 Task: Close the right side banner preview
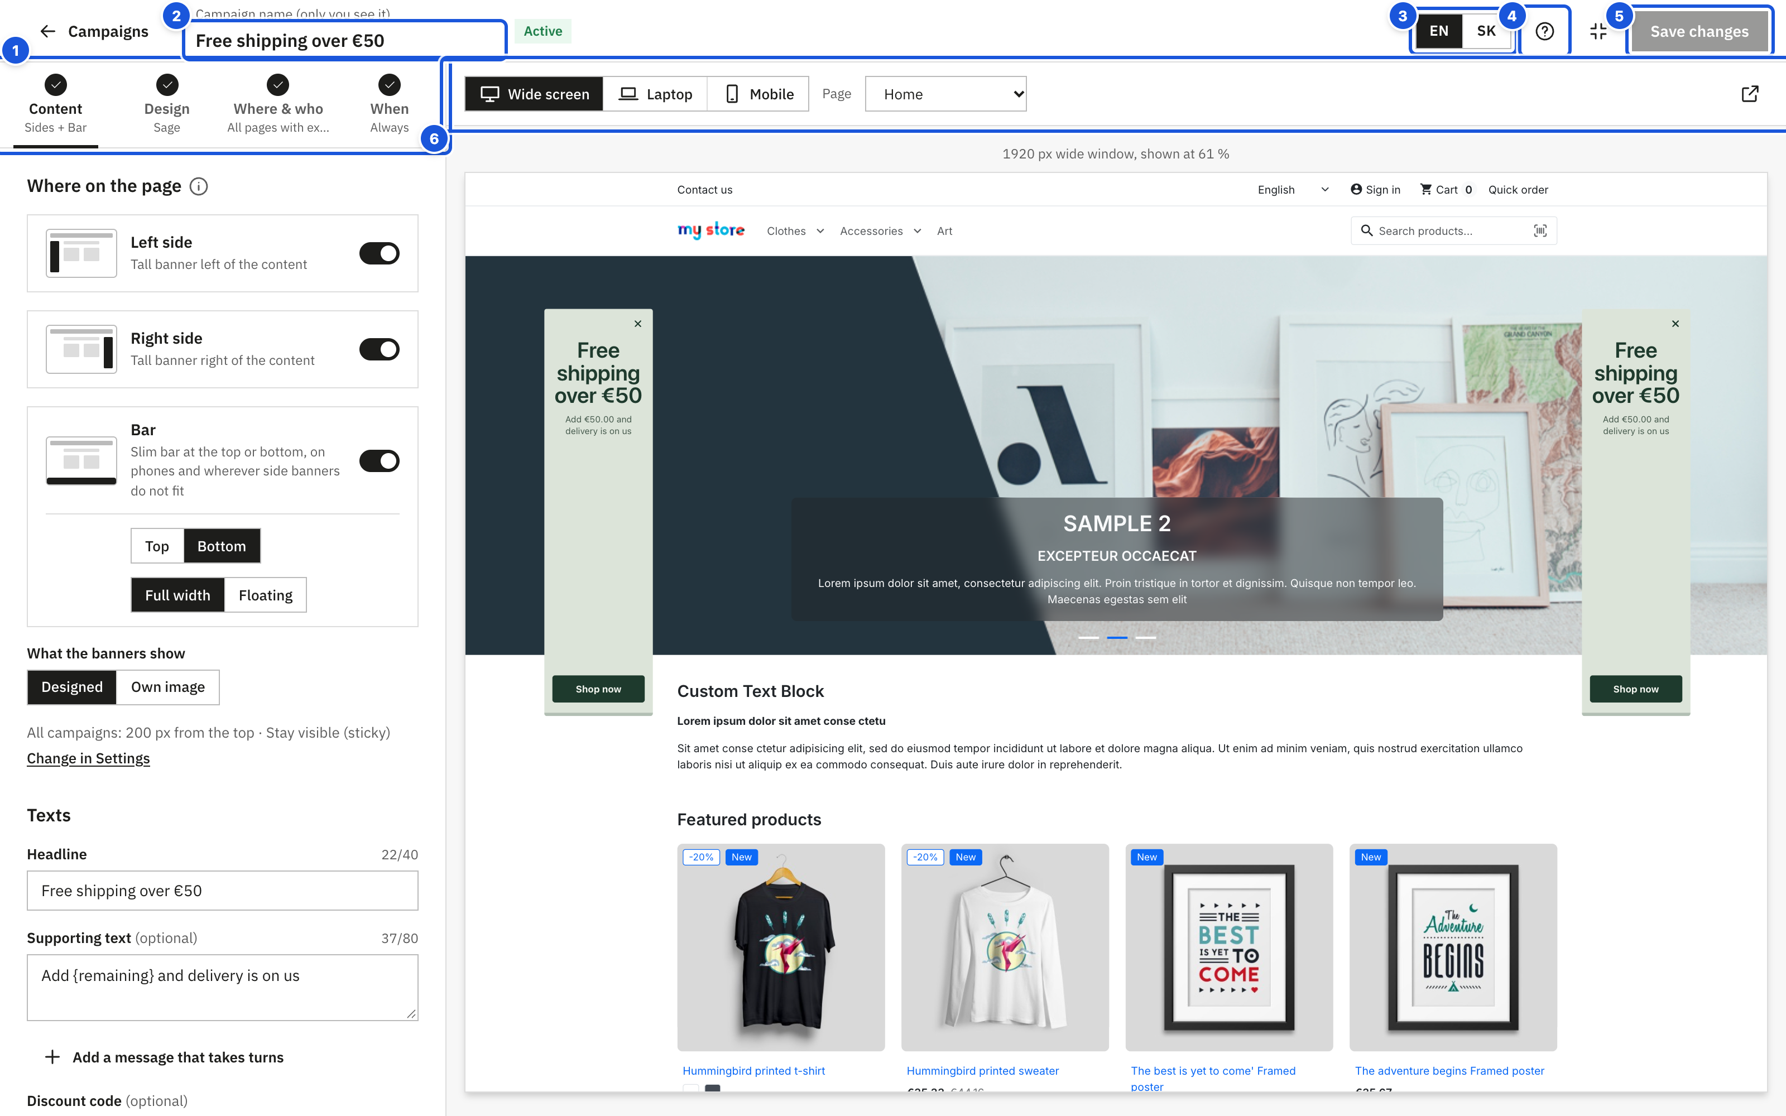click(x=1675, y=324)
